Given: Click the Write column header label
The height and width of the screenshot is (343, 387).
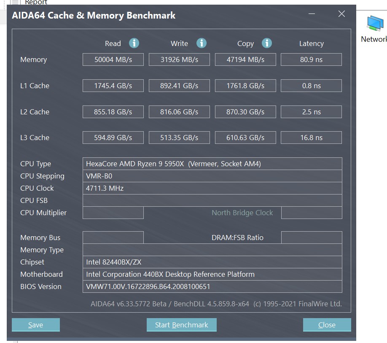Looking at the screenshot, I should (179, 43).
